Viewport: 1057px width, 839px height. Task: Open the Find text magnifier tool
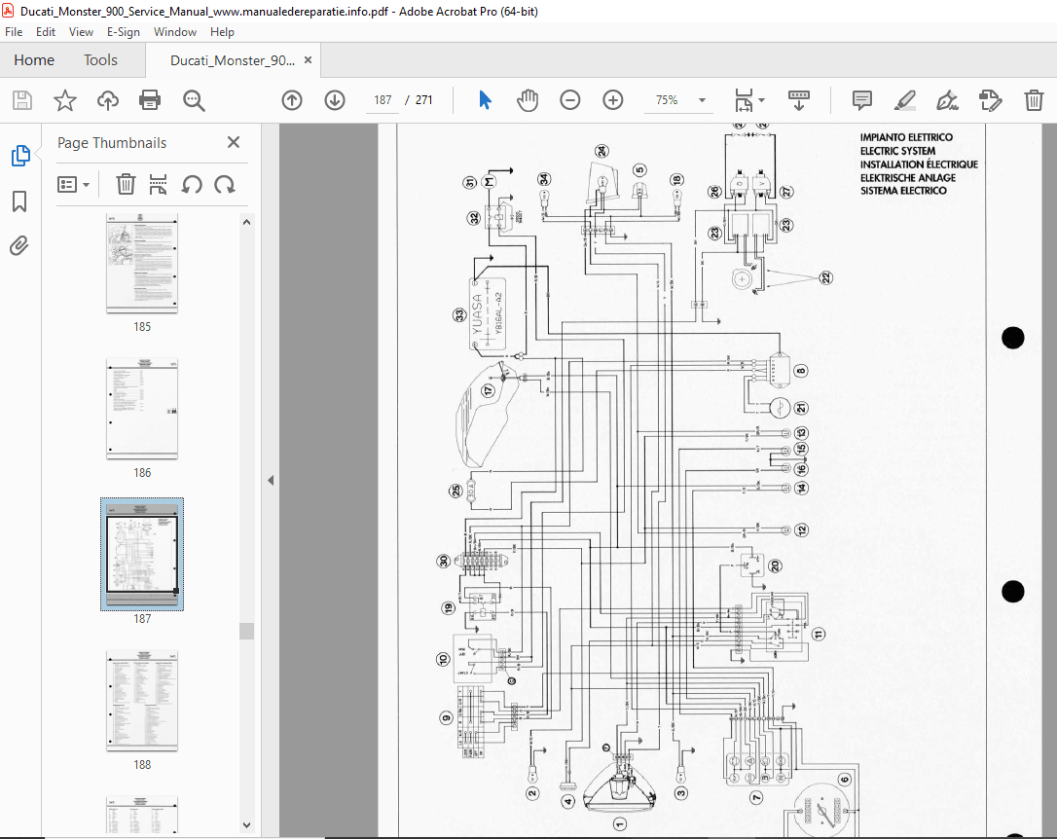pos(194,100)
